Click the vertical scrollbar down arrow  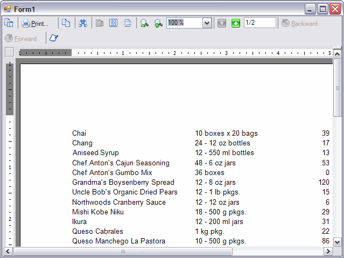click(338, 242)
